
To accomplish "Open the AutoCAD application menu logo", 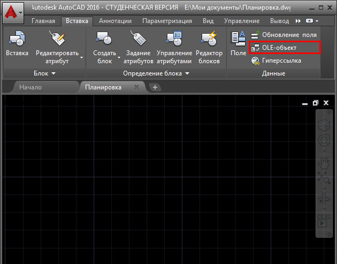I will [13, 11].
